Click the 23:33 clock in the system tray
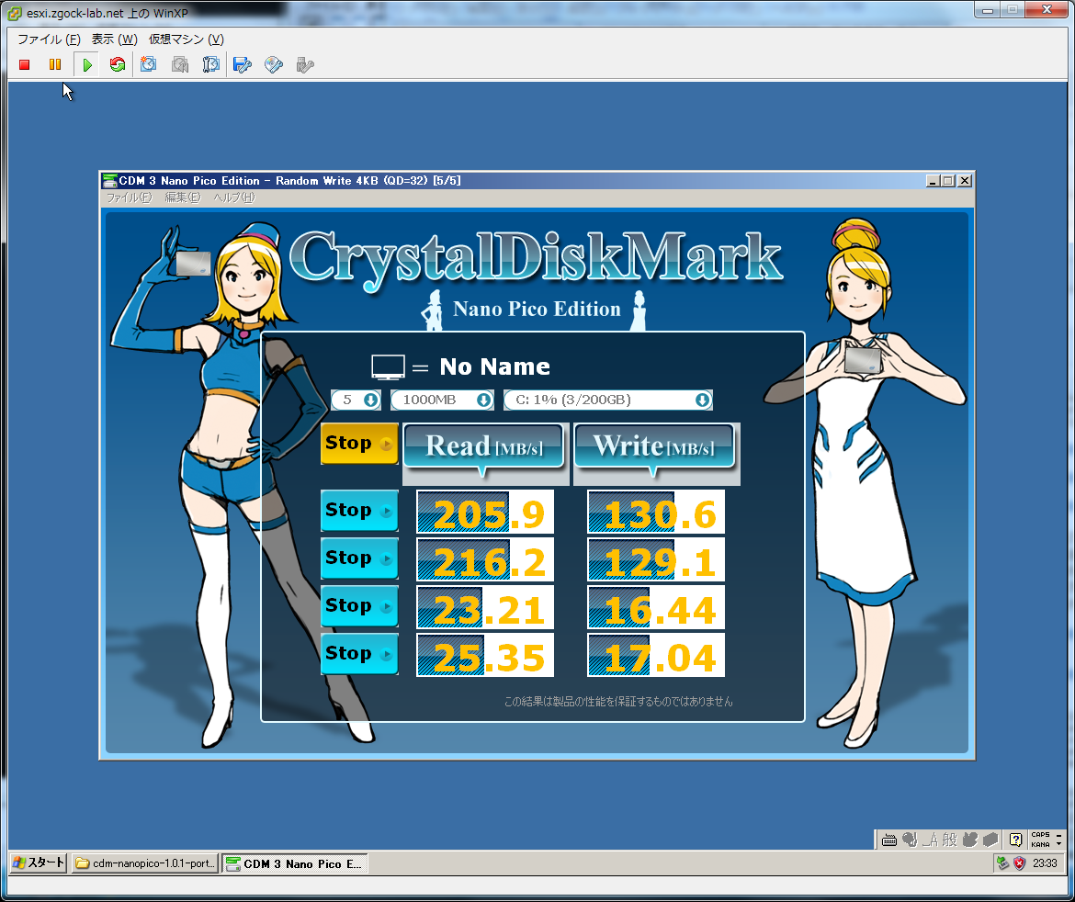The image size is (1075, 902). click(x=1045, y=863)
